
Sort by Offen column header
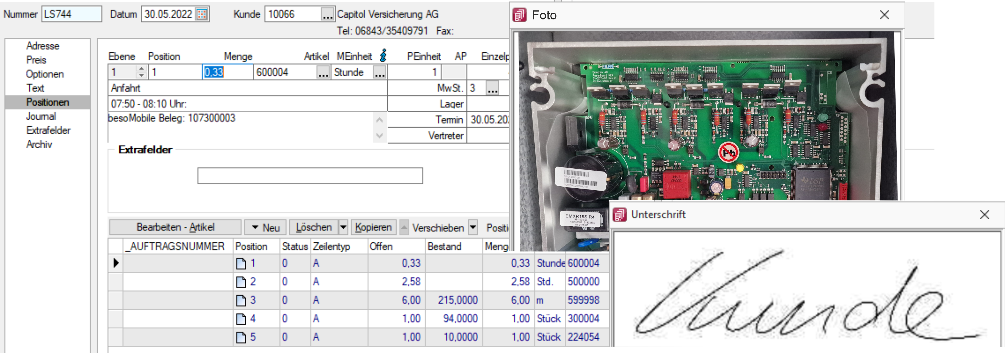click(x=396, y=246)
